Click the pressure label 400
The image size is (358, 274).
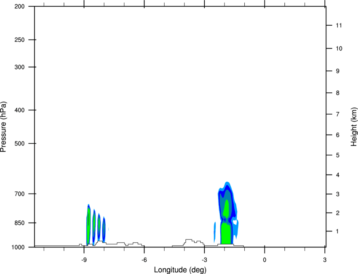[19, 110]
